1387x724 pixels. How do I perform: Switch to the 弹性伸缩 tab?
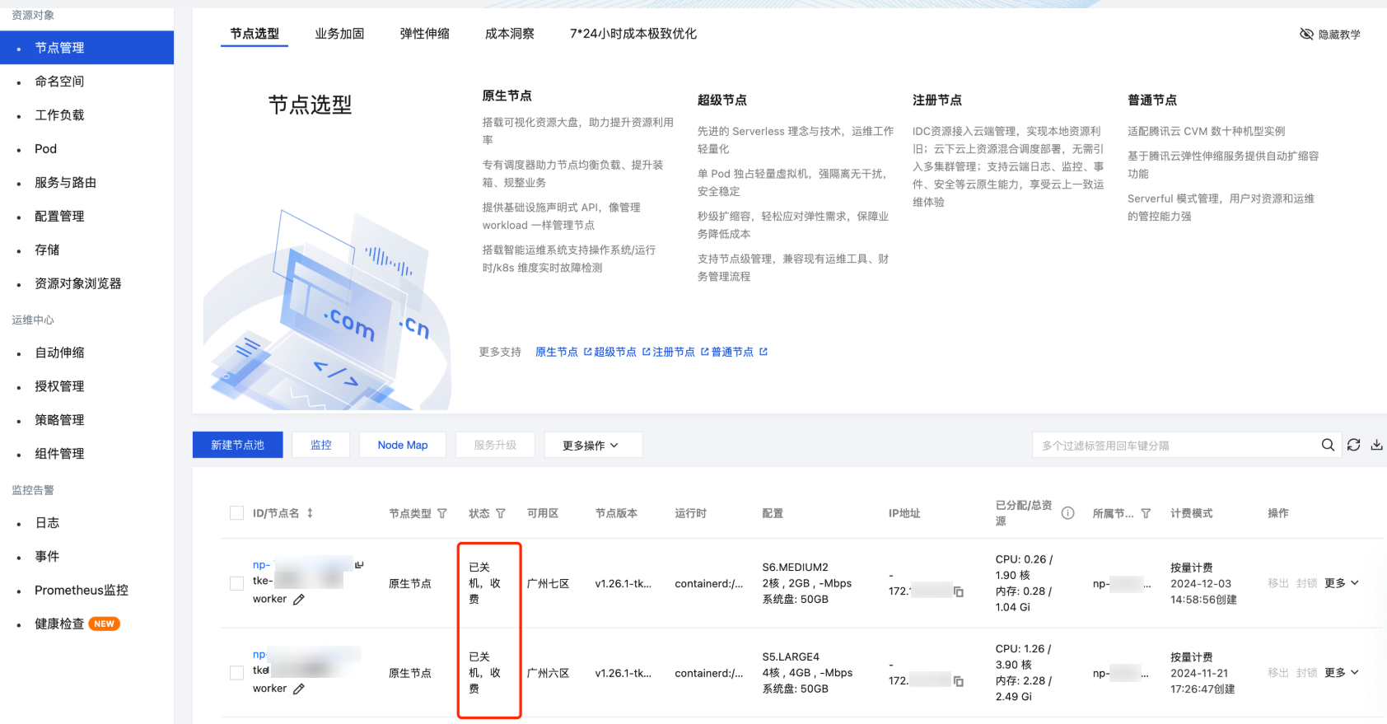425,34
